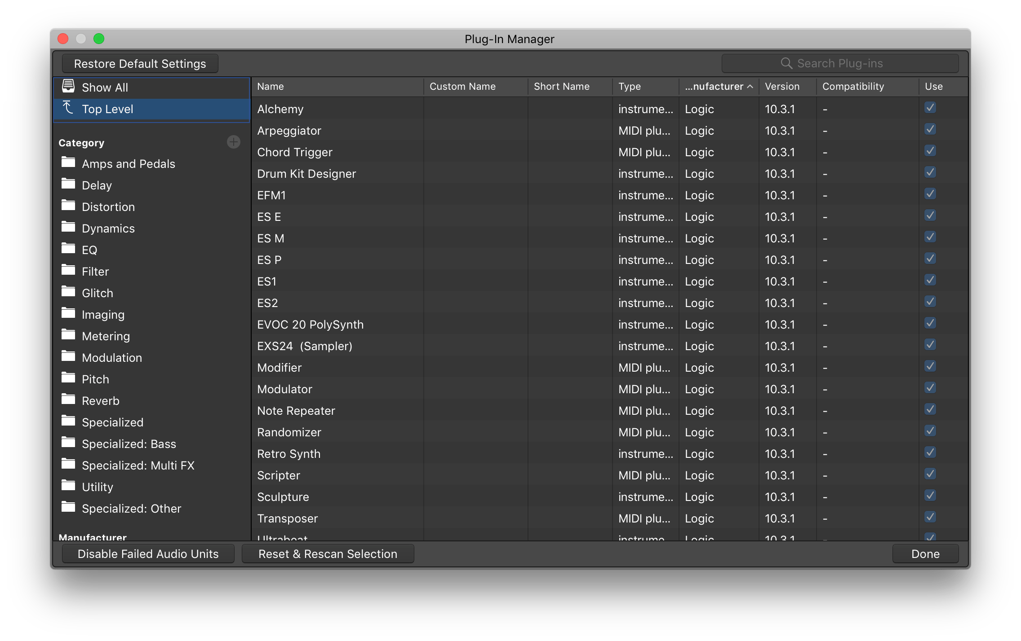Select Show All in the sidebar
The image size is (1021, 641).
104,87
